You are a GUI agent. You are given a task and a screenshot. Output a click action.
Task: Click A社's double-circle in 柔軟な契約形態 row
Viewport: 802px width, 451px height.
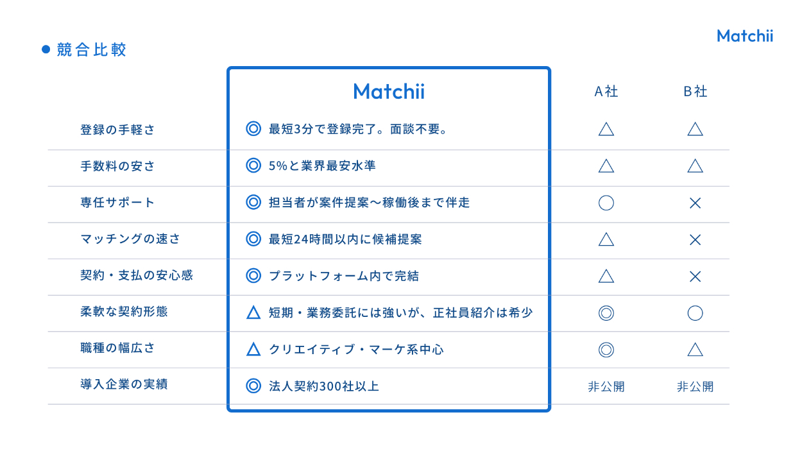pyautogui.click(x=606, y=313)
